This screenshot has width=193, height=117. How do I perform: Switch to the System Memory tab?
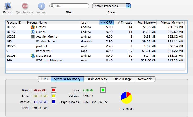pyautogui.click(x=67, y=79)
